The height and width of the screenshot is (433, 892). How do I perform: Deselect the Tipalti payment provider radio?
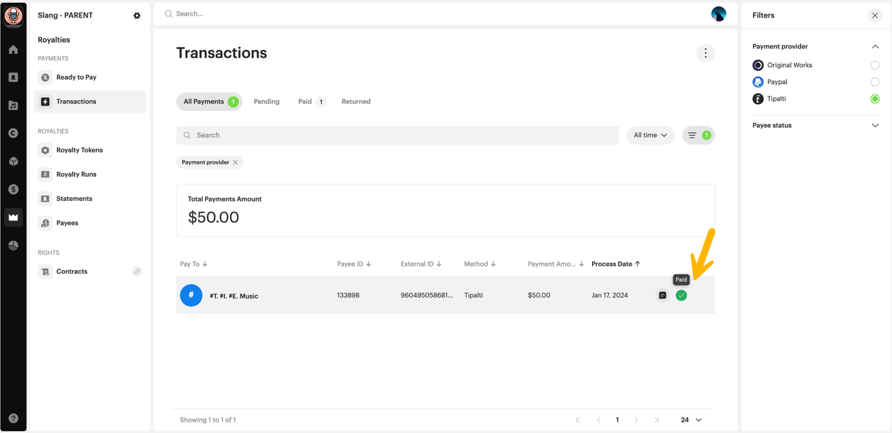click(x=874, y=99)
